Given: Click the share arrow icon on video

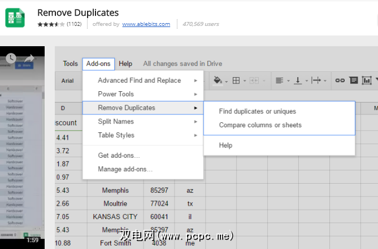Looking at the screenshot, I should click(x=29, y=57).
